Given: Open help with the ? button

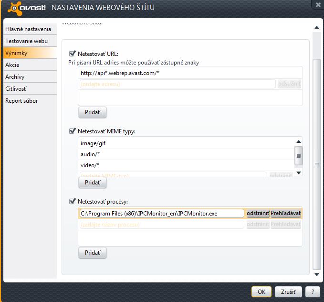Looking at the screenshot, I should [313, 291].
